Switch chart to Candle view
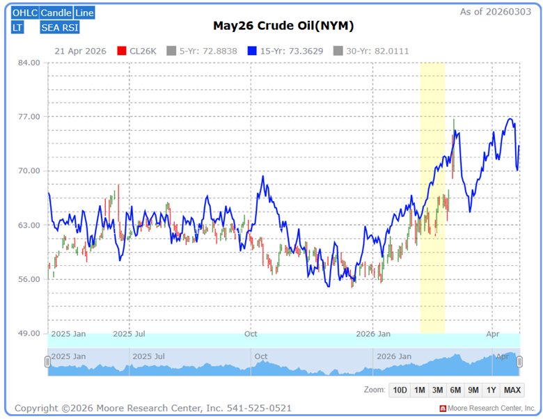 point(56,13)
